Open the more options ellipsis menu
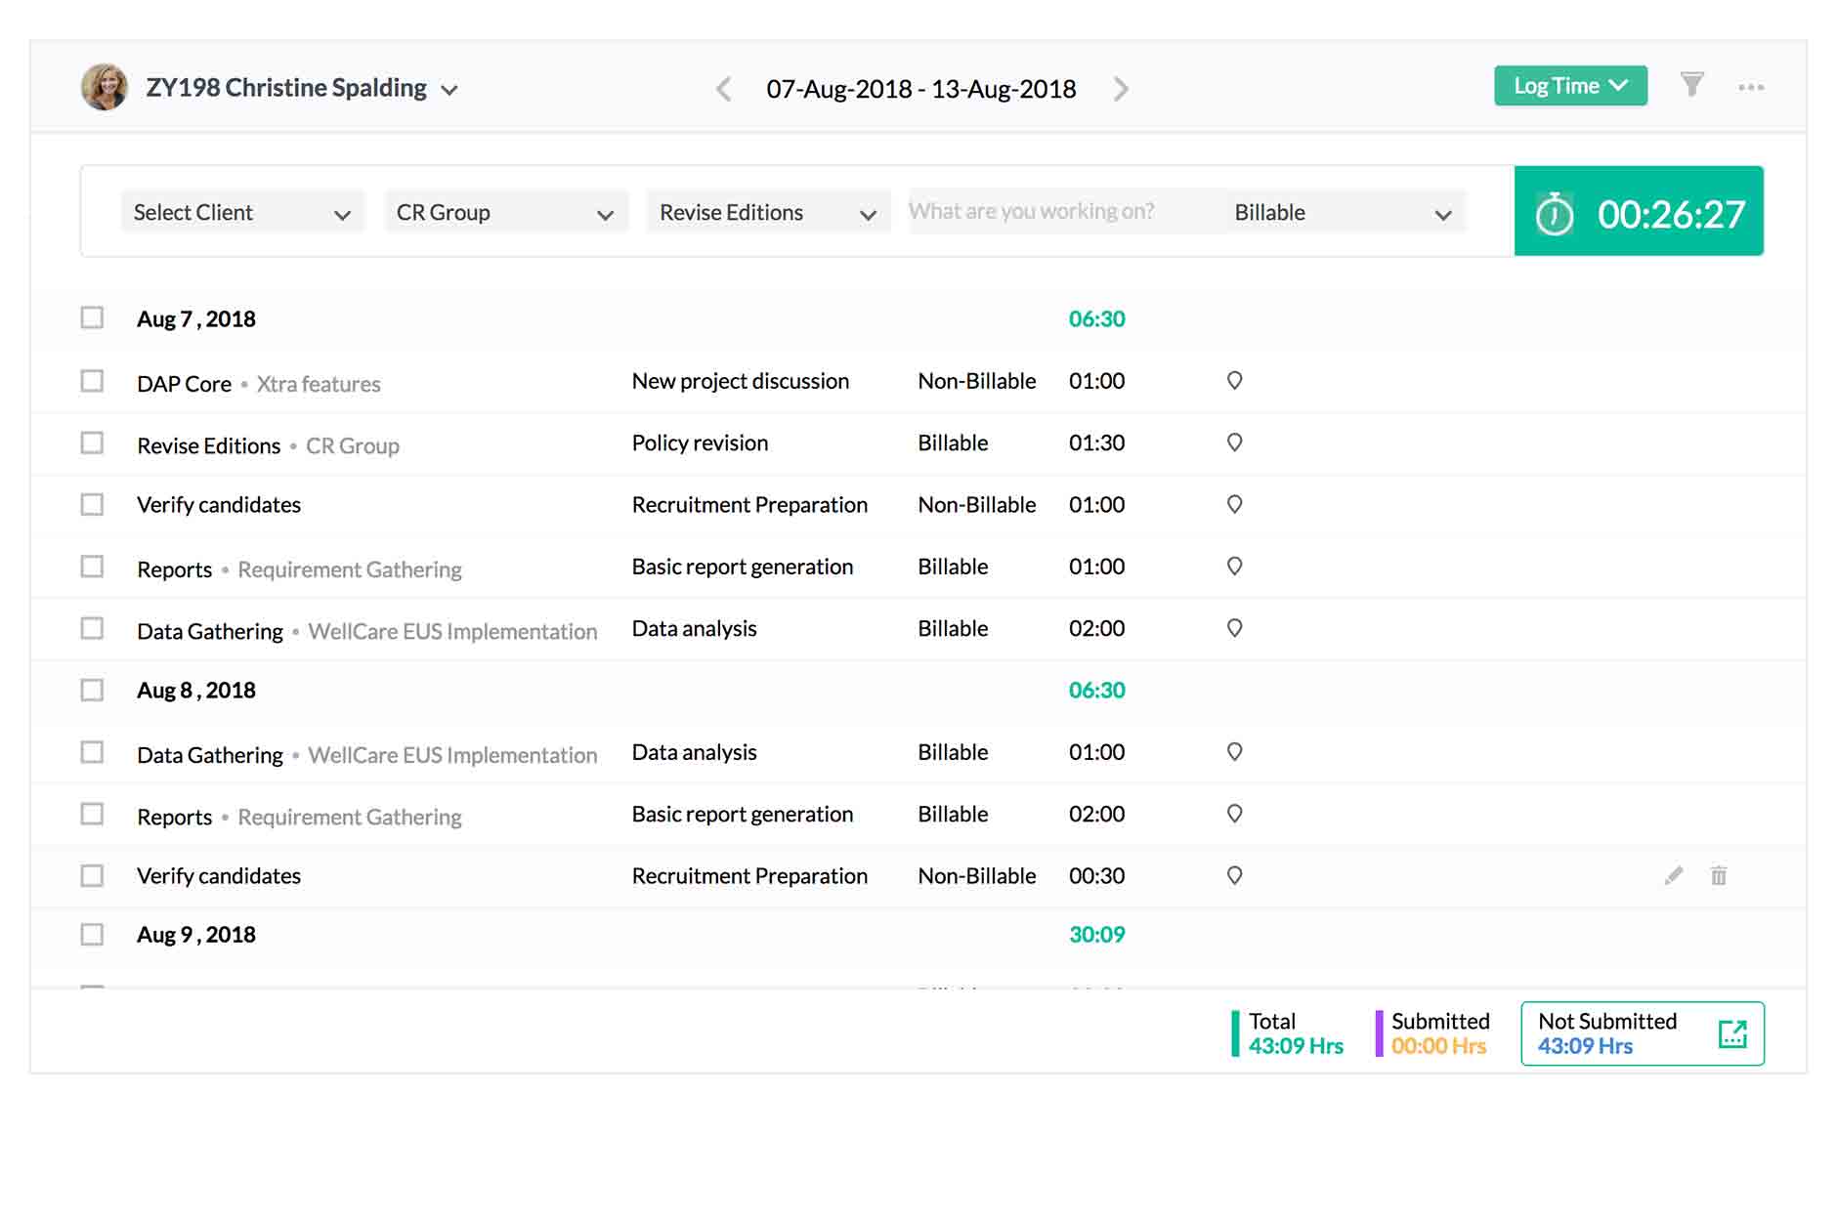 pyautogui.click(x=1752, y=86)
